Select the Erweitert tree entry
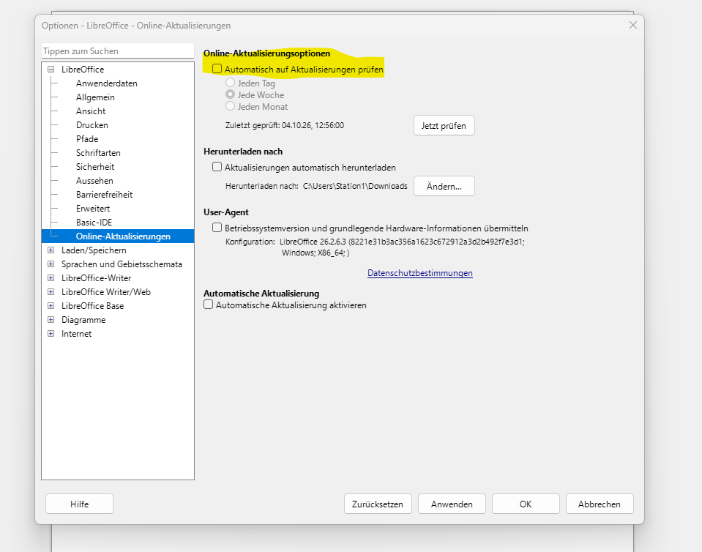The height and width of the screenshot is (552, 702). (x=93, y=208)
